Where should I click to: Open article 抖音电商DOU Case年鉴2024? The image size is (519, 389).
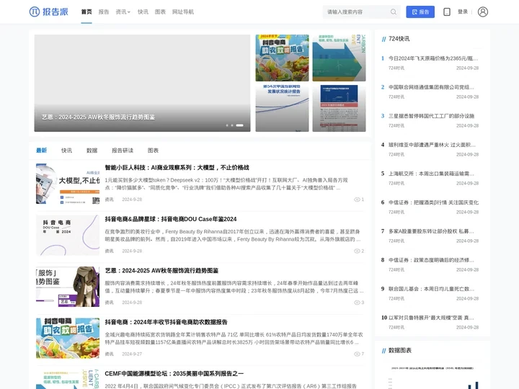[x=171, y=219]
